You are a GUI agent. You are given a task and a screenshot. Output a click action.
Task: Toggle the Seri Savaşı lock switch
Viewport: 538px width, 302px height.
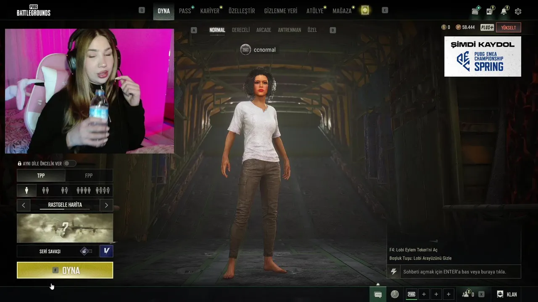86,251
